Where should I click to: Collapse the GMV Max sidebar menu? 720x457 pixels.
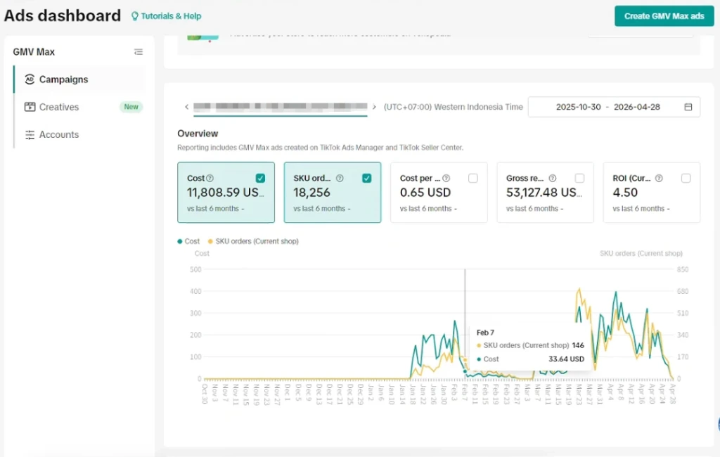139,52
